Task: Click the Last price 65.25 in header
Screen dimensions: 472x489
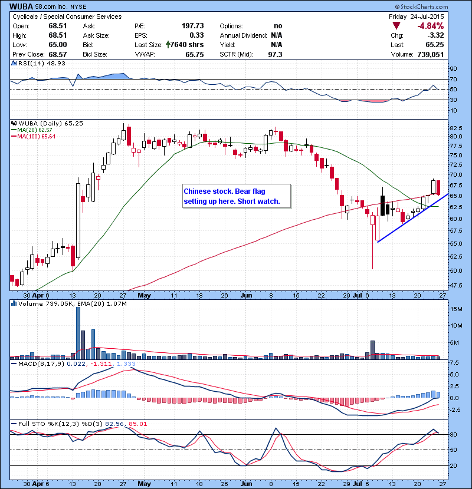Action: tap(434, 45)
